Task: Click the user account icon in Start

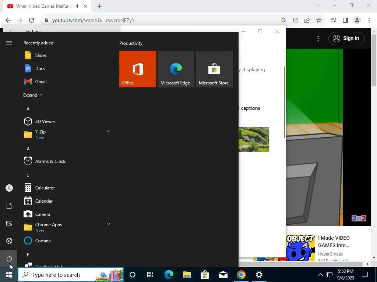Action: coord(9,188)
